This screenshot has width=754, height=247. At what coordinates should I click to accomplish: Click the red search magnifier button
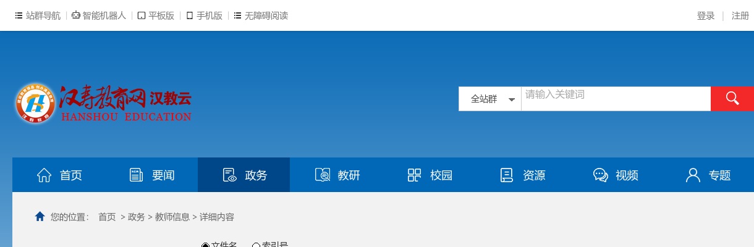click(732, 99)
